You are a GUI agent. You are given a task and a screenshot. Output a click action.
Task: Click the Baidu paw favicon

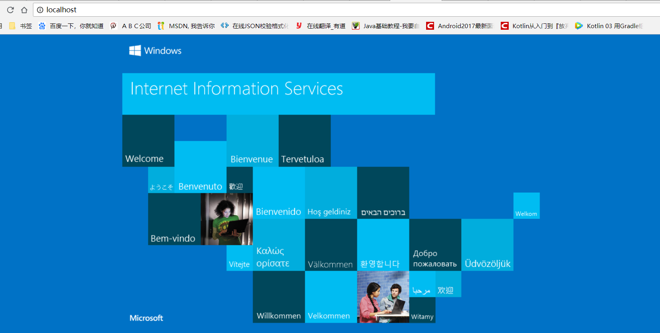click(x=42, y=26)
